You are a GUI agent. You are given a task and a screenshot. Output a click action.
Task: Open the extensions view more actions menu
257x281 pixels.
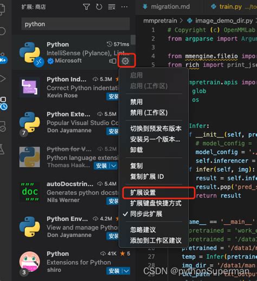click(x=124, y=7)
